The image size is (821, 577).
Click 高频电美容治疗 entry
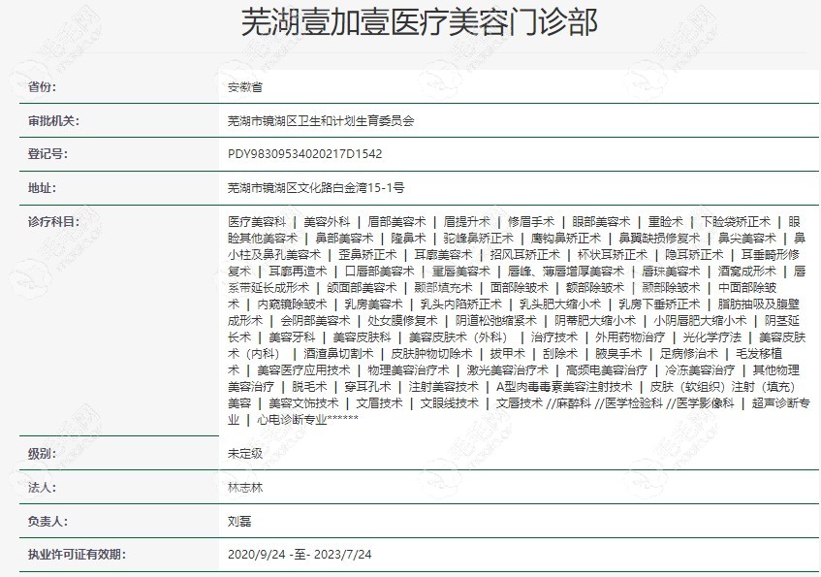(x=607, y=370)
